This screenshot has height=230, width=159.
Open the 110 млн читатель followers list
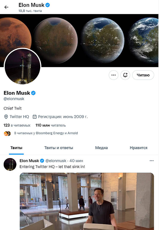click(x=51, y=125)
